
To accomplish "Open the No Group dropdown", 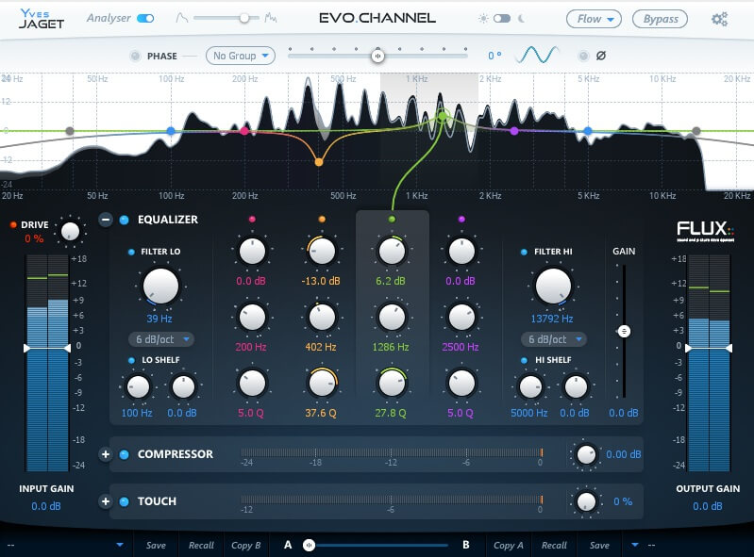I will (x=241, y=56).
